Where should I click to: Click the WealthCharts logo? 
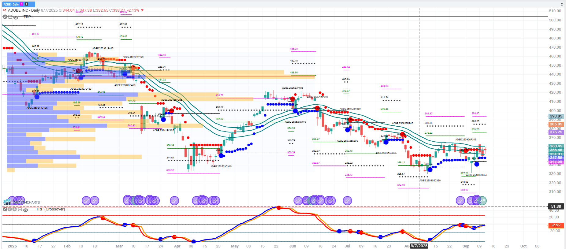(21, 202)
